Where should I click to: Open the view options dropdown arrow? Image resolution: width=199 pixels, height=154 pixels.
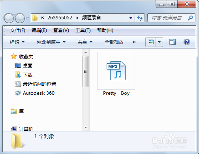(x=160, y=42)
